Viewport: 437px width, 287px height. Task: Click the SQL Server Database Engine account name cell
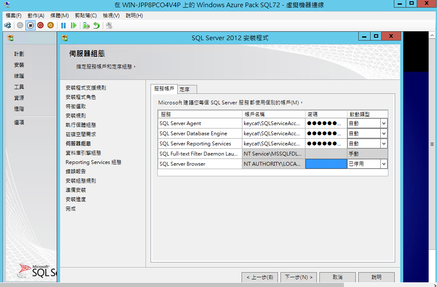pos(274,134)
